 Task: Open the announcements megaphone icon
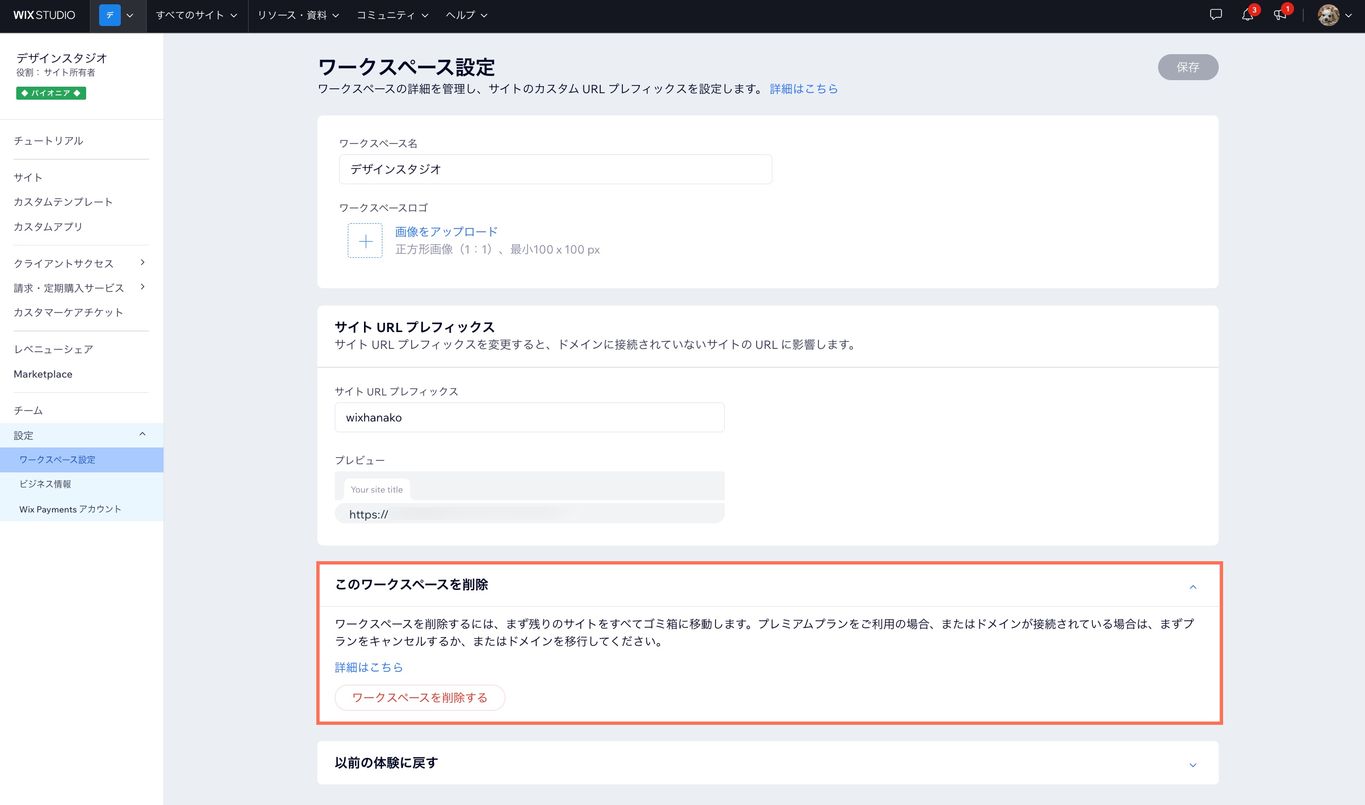(1280, 15)
